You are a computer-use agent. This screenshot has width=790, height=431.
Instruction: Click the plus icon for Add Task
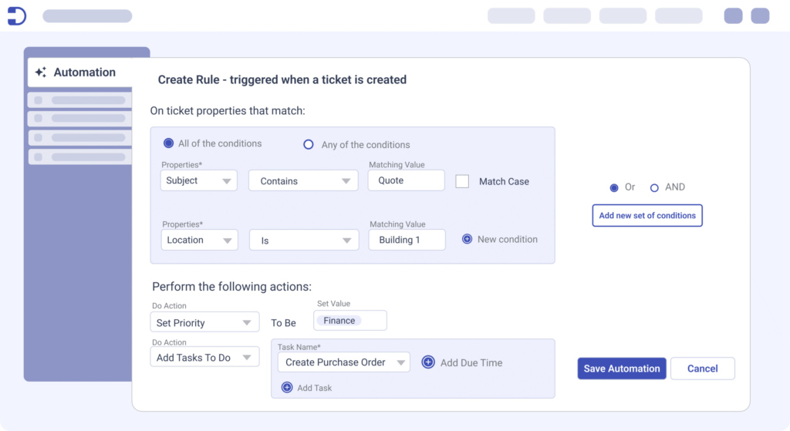pyautogui.click(x=287, y=387)
